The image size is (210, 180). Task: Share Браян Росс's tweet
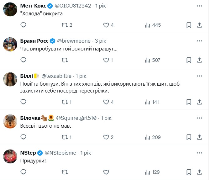point(199,60)
